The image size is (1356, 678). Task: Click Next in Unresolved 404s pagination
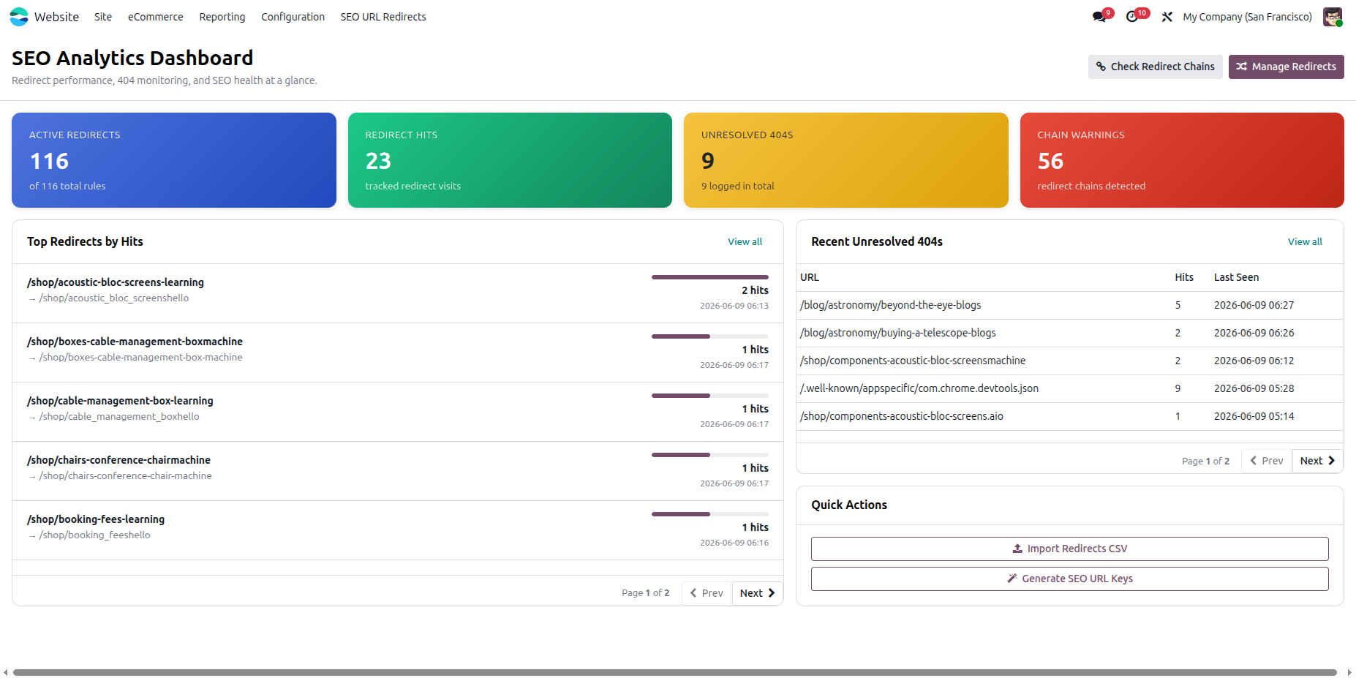pyautogui.click(x=1317, y=461)
